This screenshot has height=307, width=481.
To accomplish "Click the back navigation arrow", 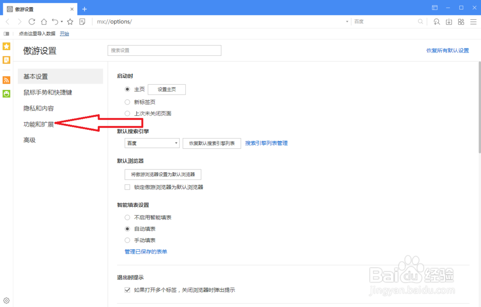I will click(8, 22).
